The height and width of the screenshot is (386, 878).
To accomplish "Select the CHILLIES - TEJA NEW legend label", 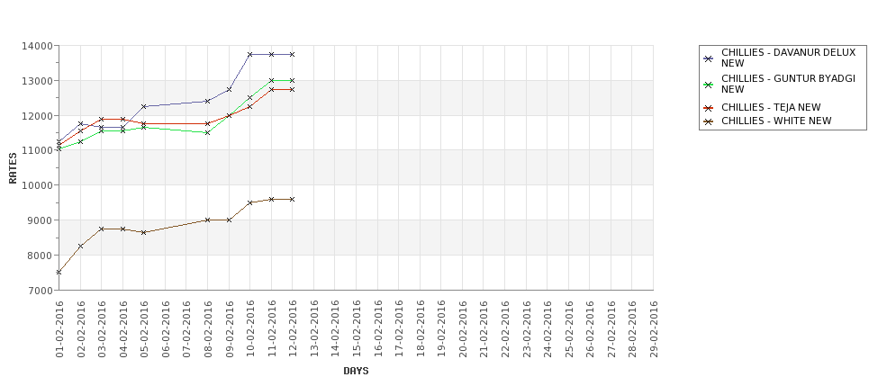I will tap(771, 107).
